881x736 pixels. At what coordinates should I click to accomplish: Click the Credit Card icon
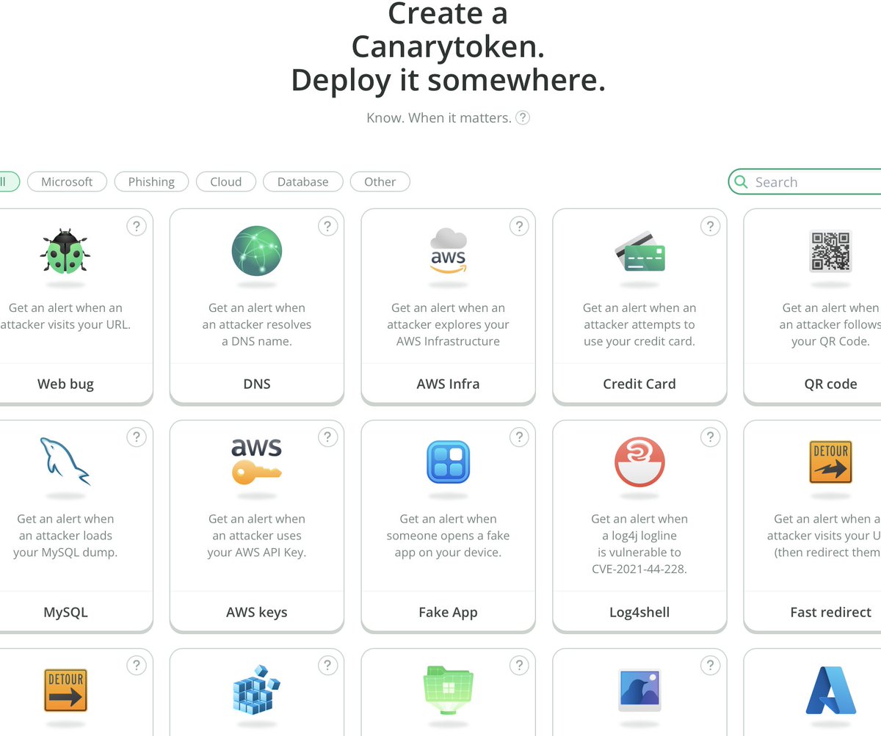coord(639,252)
